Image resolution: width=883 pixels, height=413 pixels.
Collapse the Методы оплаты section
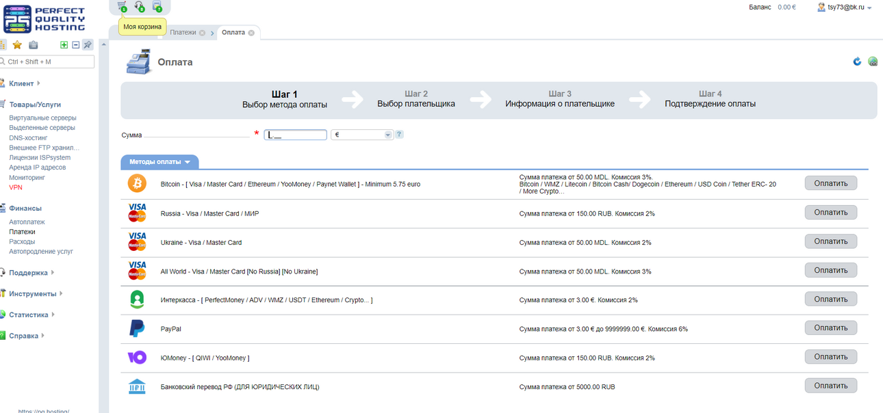(160, 162)
